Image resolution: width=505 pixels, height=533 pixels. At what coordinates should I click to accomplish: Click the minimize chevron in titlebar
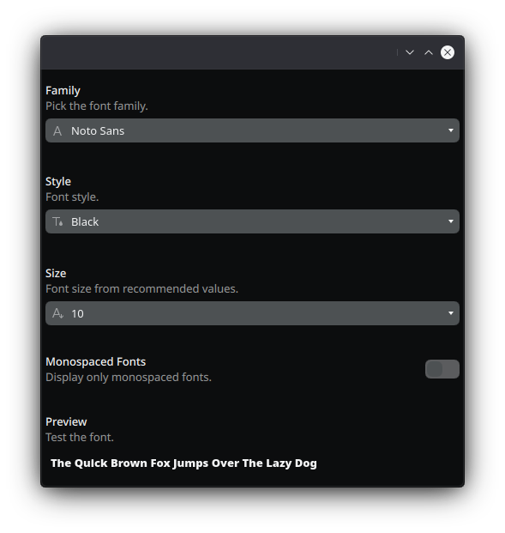point(410,52)
